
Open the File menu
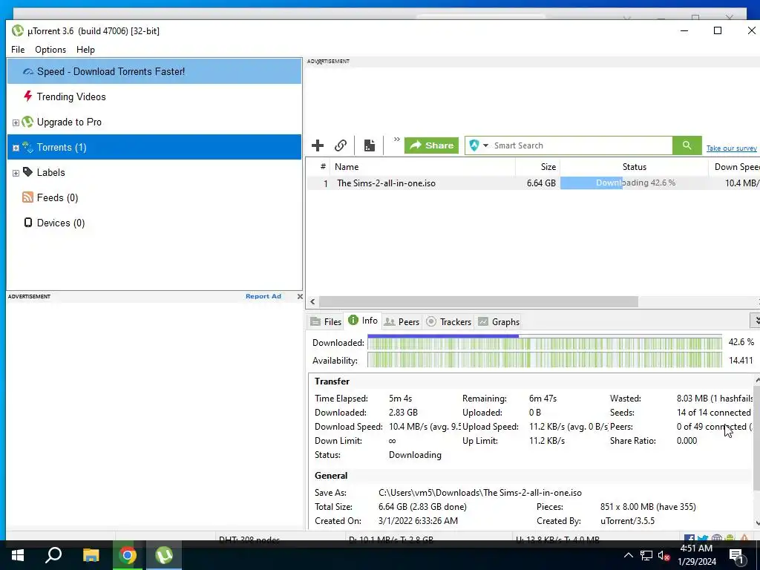[18, 50]
